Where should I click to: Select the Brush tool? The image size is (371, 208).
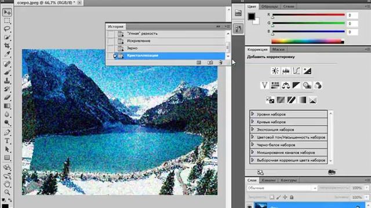pos(7,72)
